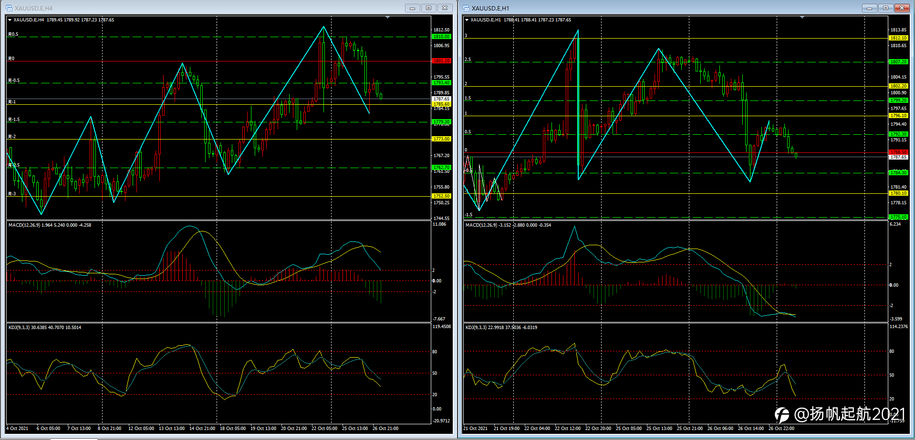Click the red 1801.20 price label on H4
Screen dimensions: 915x440
tap(441, 61)
